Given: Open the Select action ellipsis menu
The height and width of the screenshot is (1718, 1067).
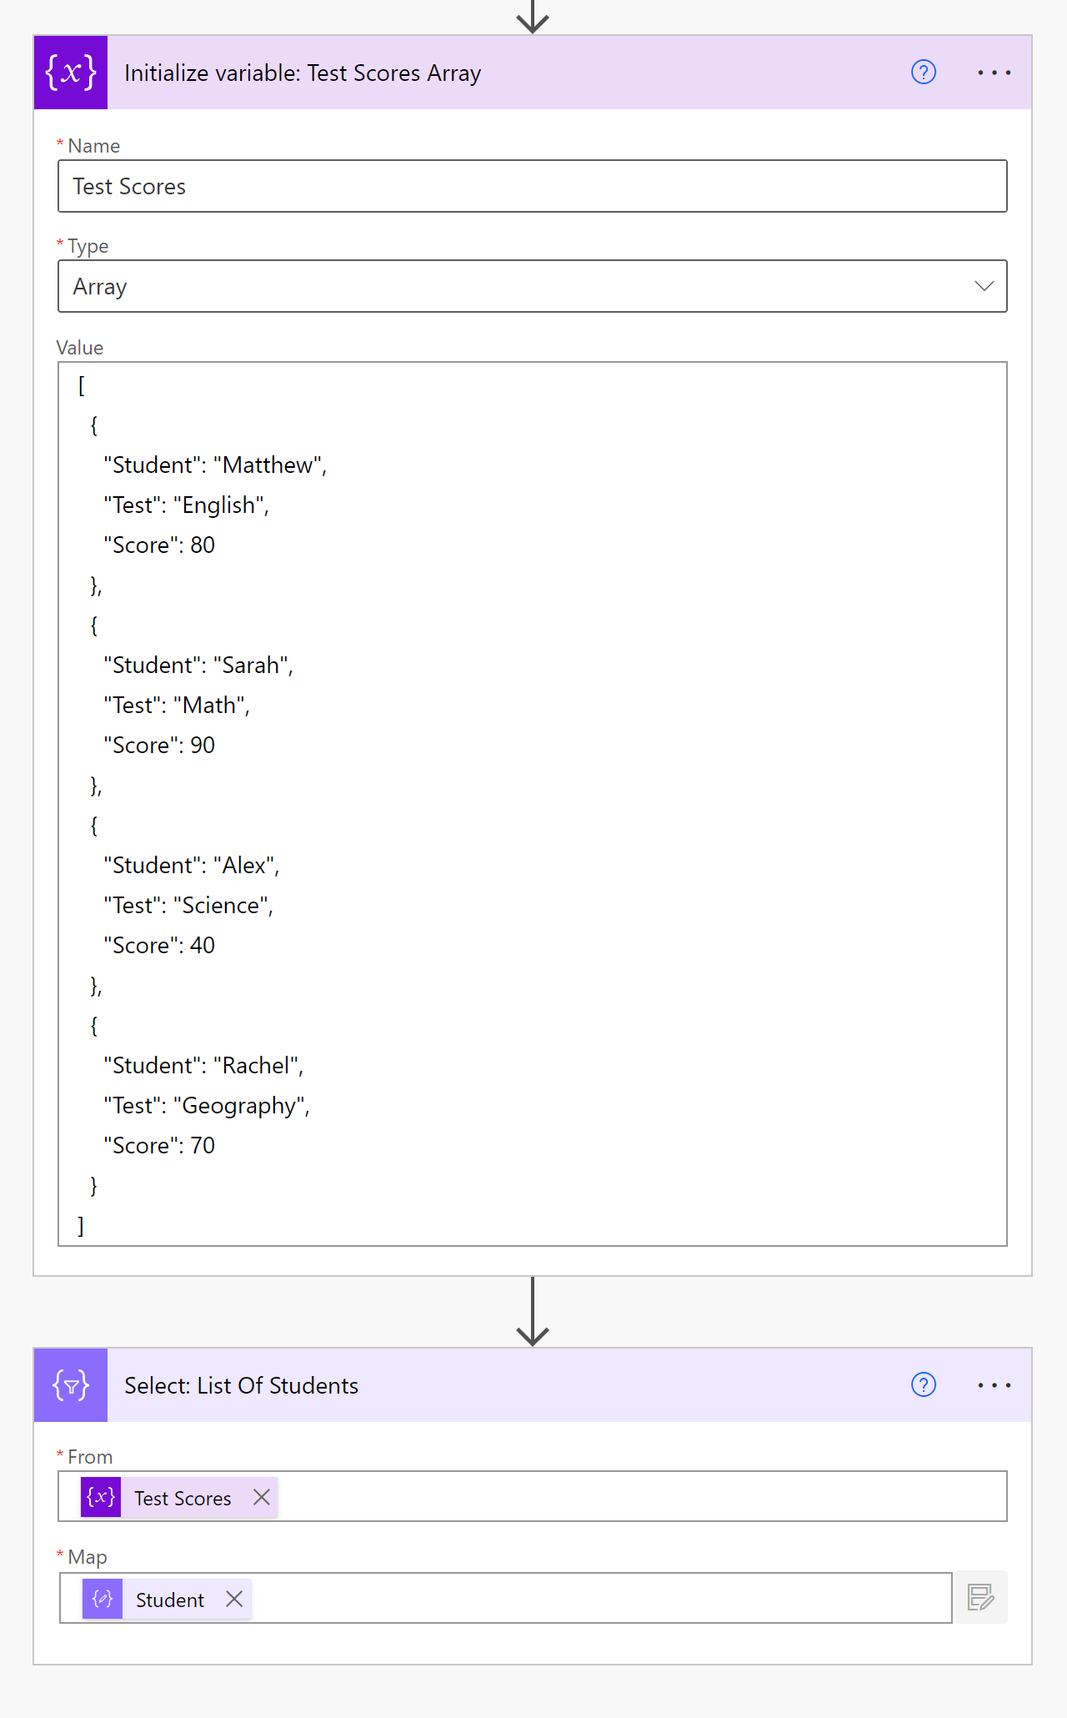Looking at the screenshot, I should pyautogui.click(x=994, y=1385).
